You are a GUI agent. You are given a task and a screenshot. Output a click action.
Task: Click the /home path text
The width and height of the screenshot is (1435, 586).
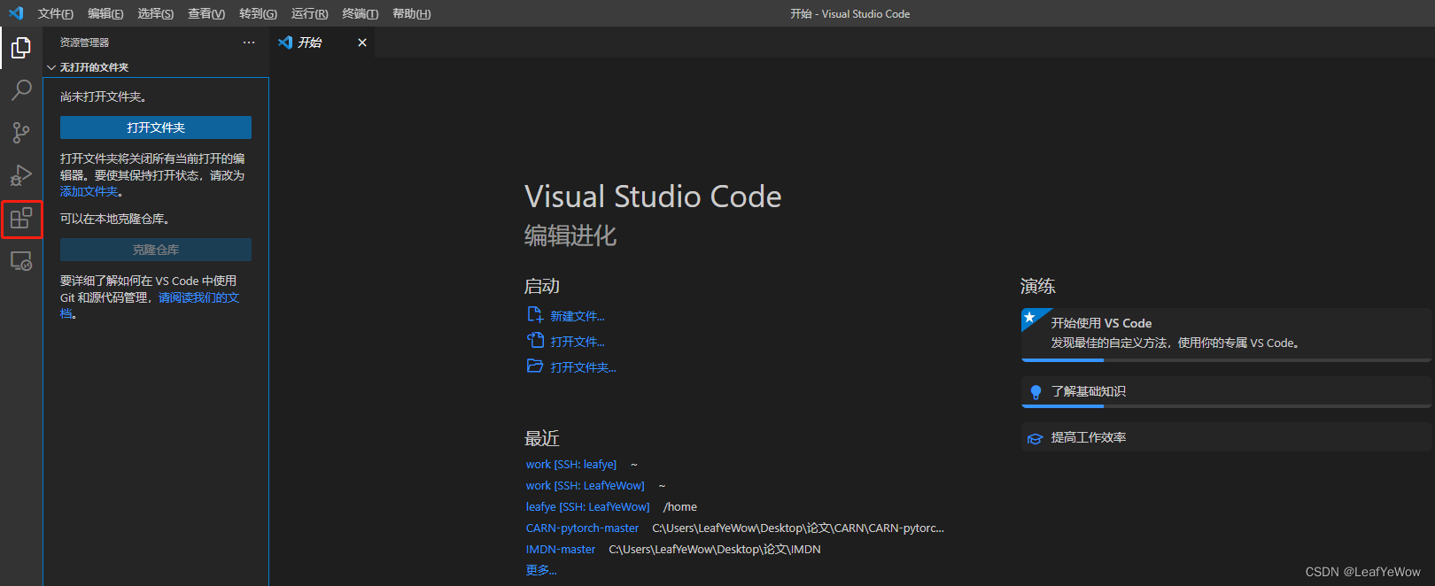(x=680, y=507)
